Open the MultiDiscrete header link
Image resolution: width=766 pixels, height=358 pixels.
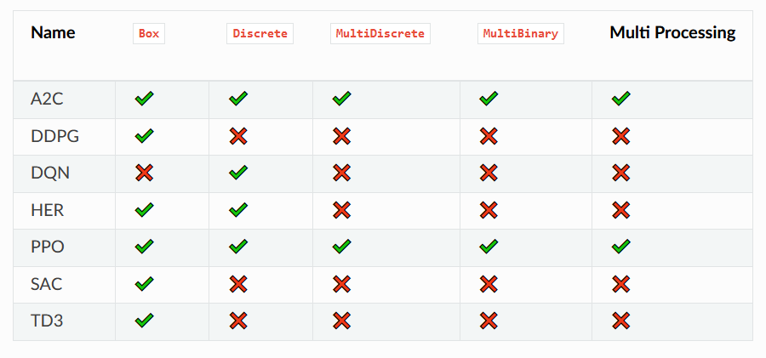click(380, 34)
